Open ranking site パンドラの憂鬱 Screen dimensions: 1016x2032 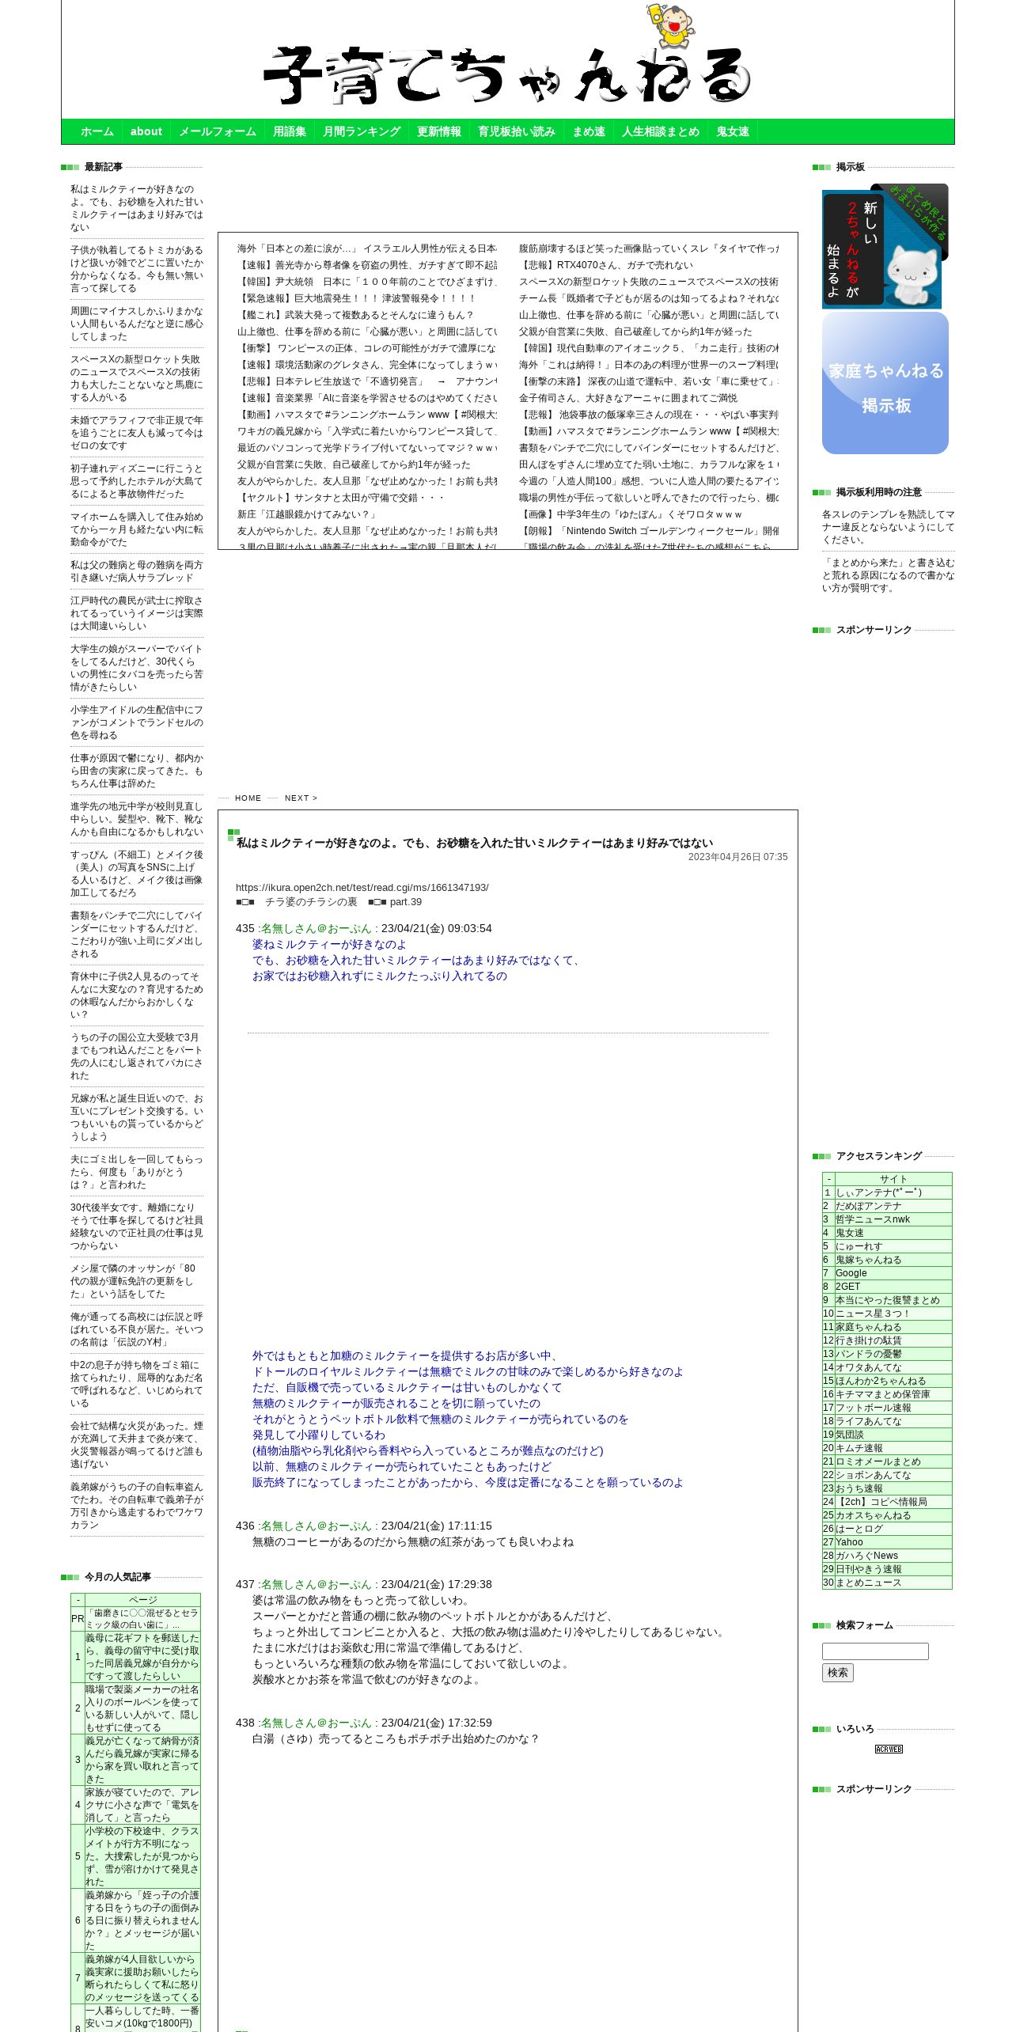click(869, 1354)
